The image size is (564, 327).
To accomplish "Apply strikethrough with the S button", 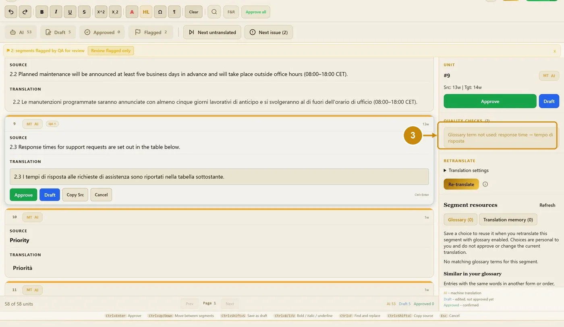I will (84, 12).
